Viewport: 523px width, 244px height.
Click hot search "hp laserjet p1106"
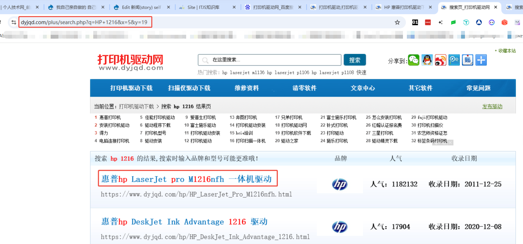pos(288,73)
